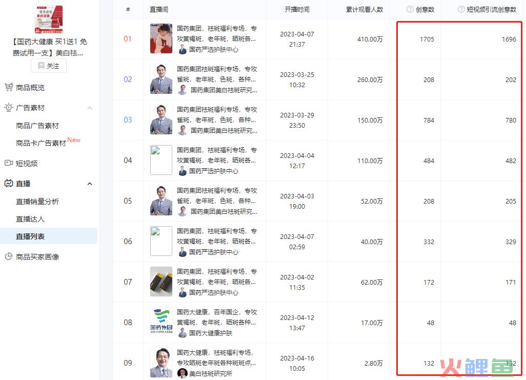Click 2.80万 viewer count in row 09
The height and width of the screenshot is (380, 526).
374,363
